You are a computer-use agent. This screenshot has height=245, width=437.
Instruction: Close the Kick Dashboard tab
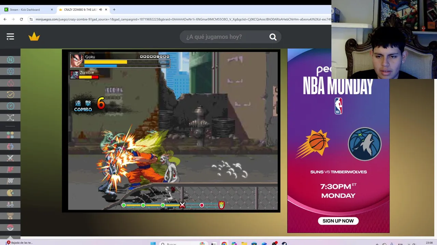[x=52, y=10]
